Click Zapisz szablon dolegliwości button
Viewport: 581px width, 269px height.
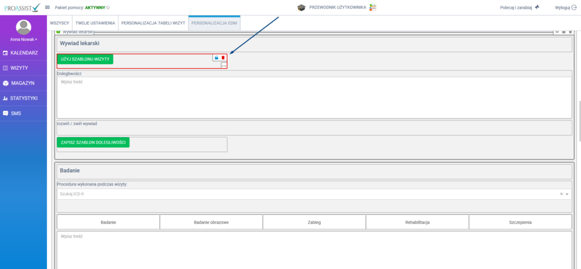(93, 142)
